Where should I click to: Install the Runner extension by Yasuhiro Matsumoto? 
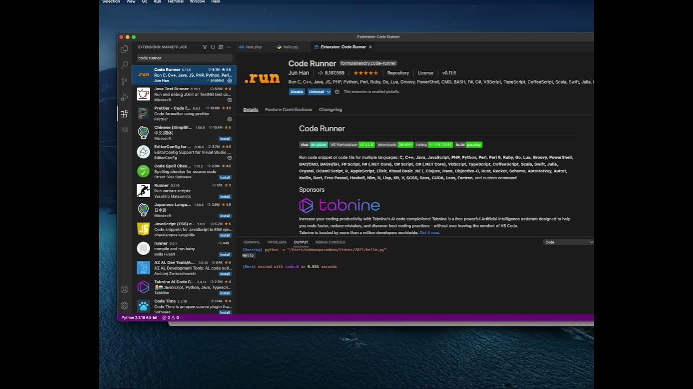(x=225, y=197)
